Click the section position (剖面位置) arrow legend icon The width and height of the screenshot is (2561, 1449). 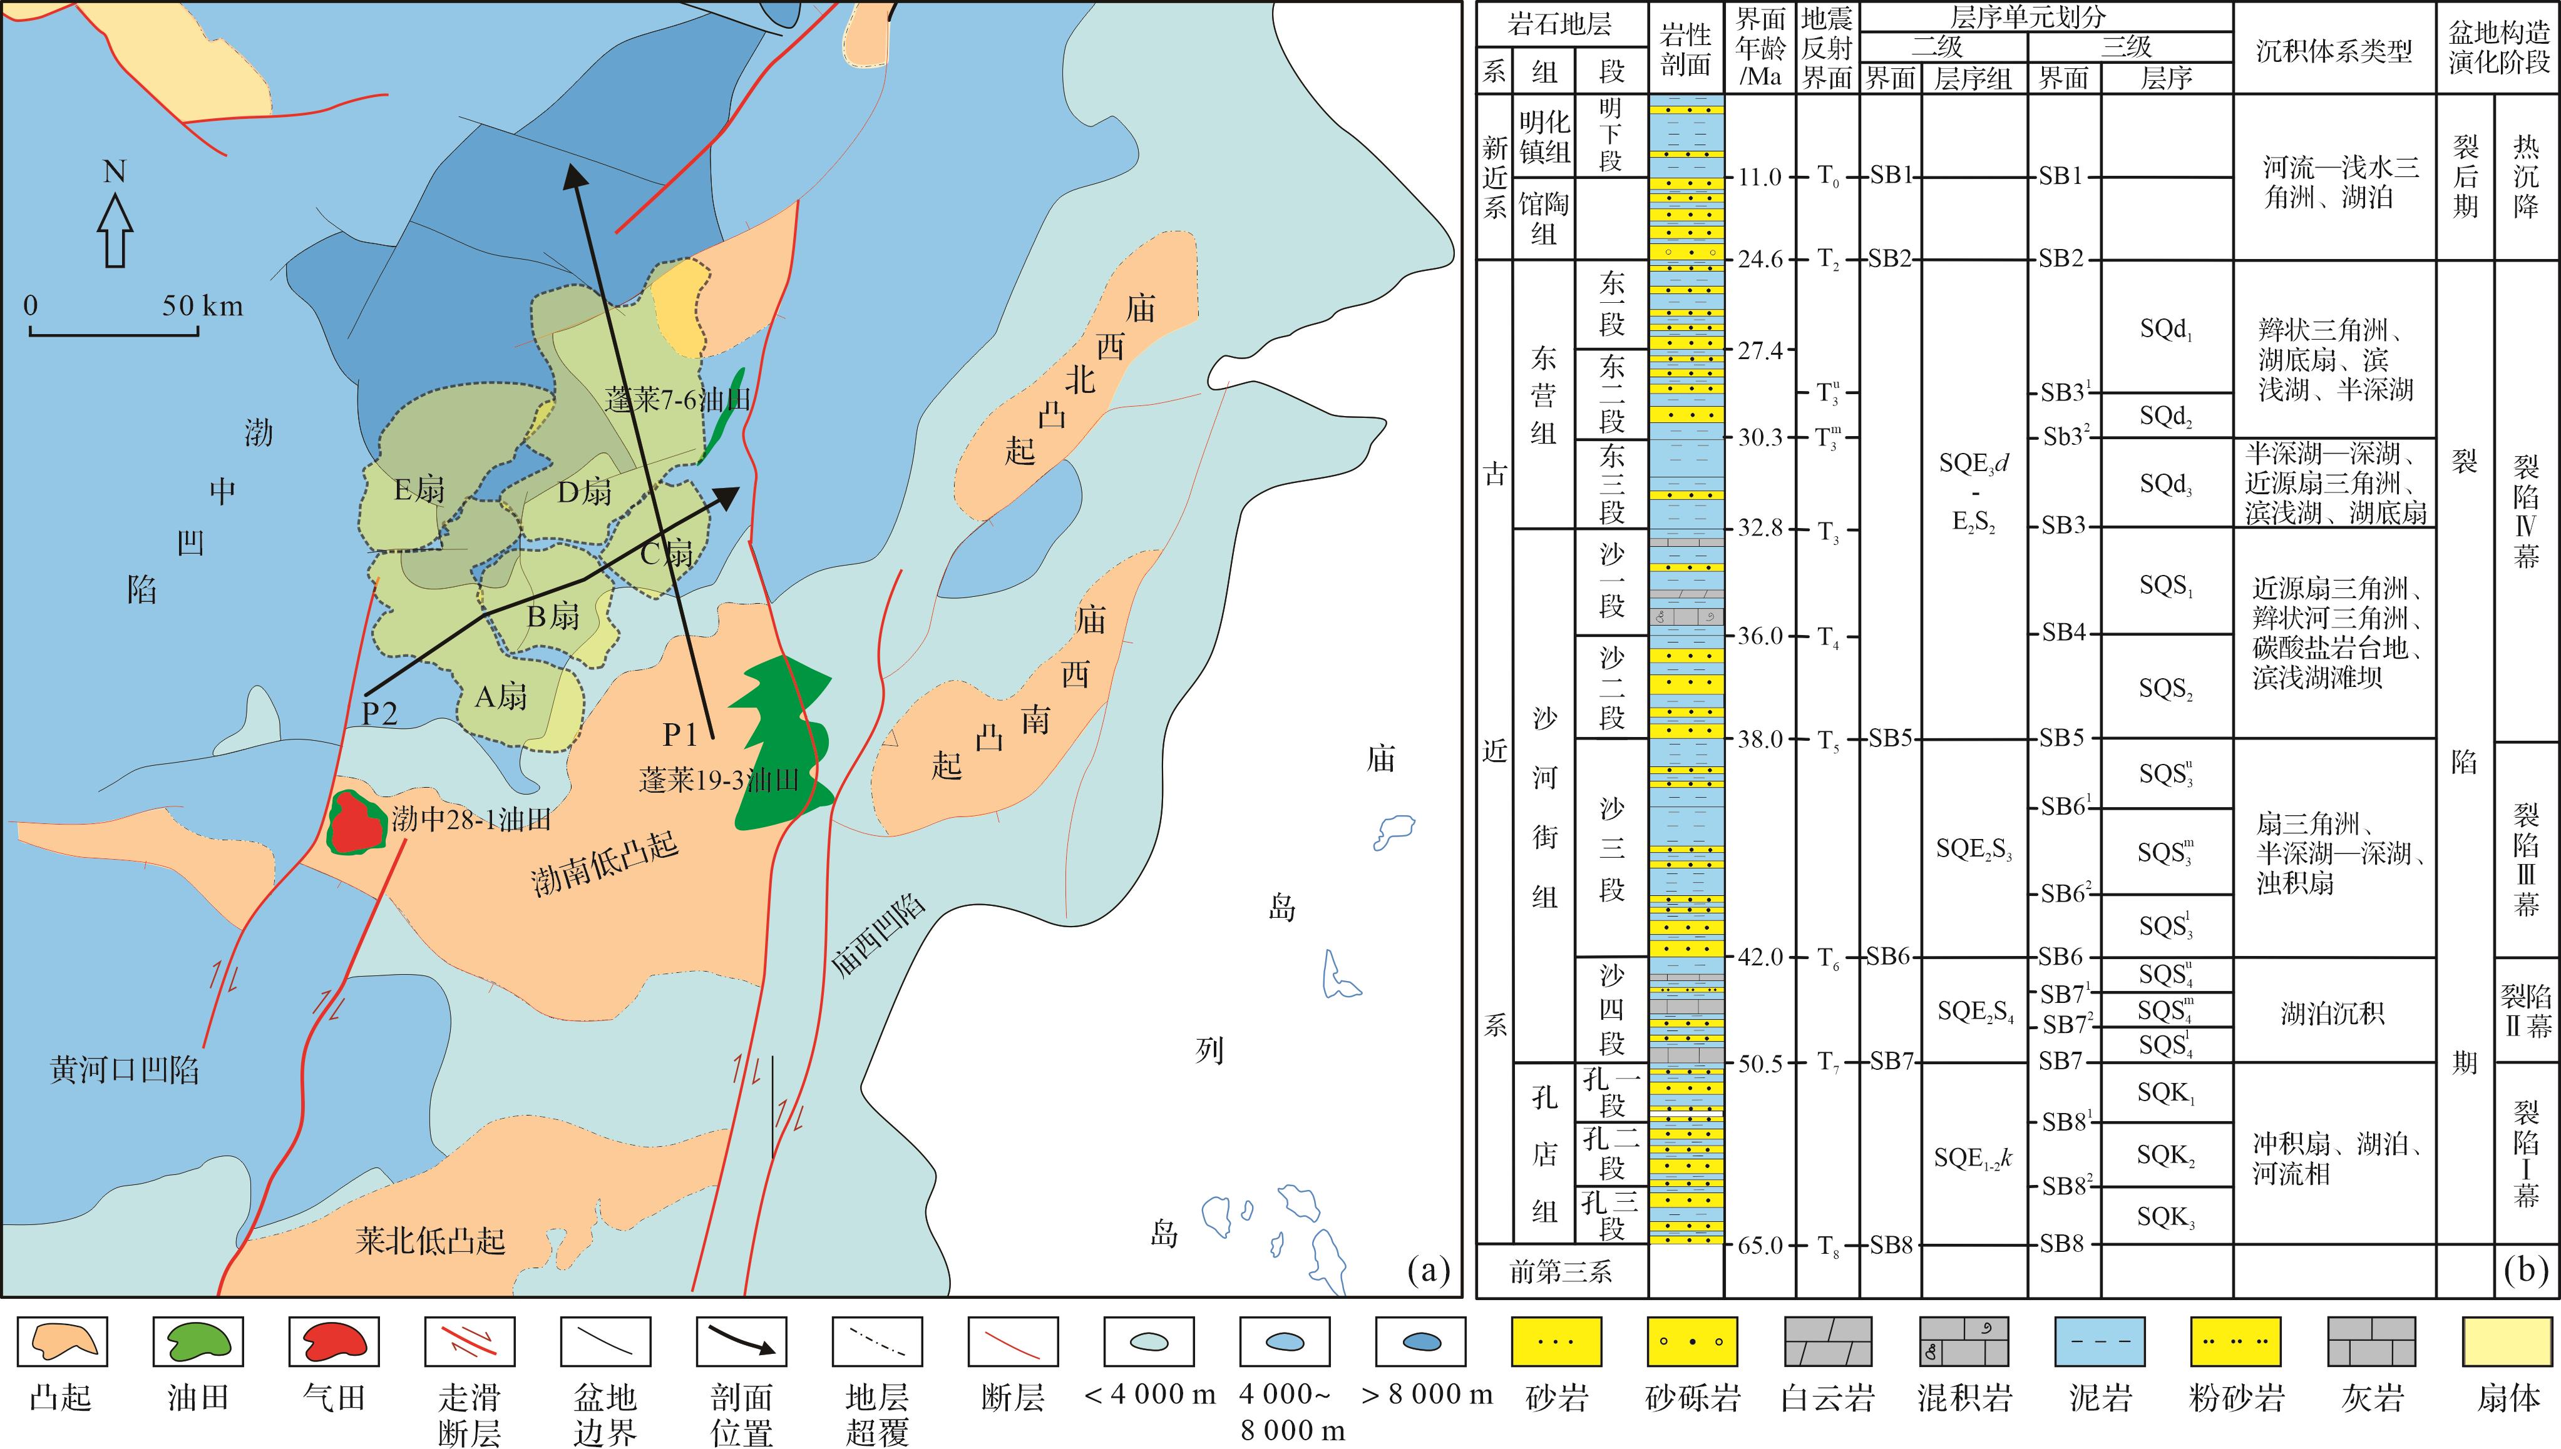tap(741, 1341)
